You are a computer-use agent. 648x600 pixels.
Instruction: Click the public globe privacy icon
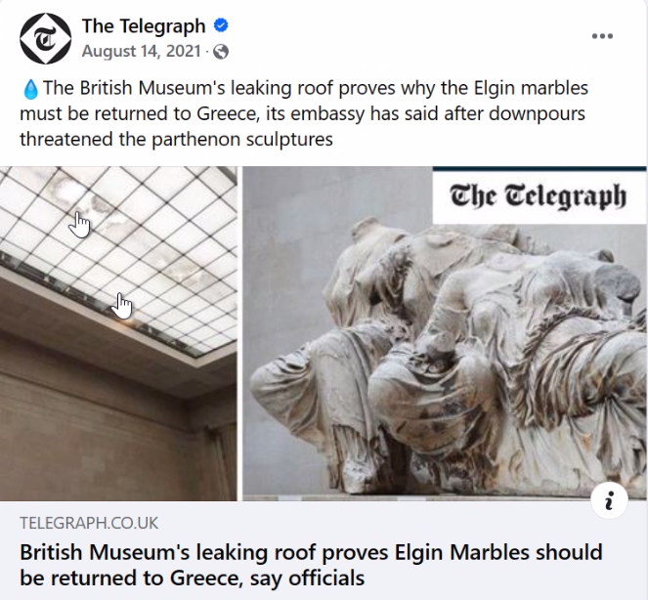pos(221,52)
